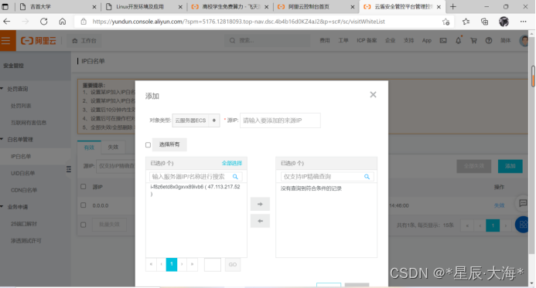
Task: Click the padlock site info icon
Action: [x=84, y=22]
